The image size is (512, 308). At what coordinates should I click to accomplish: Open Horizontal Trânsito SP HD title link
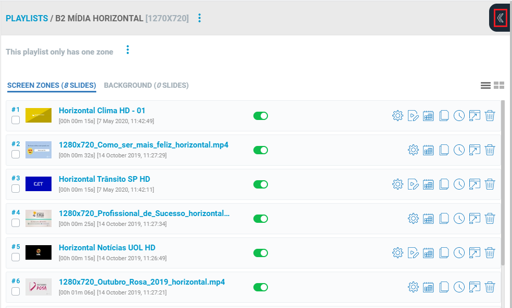[x=105, y=179]
